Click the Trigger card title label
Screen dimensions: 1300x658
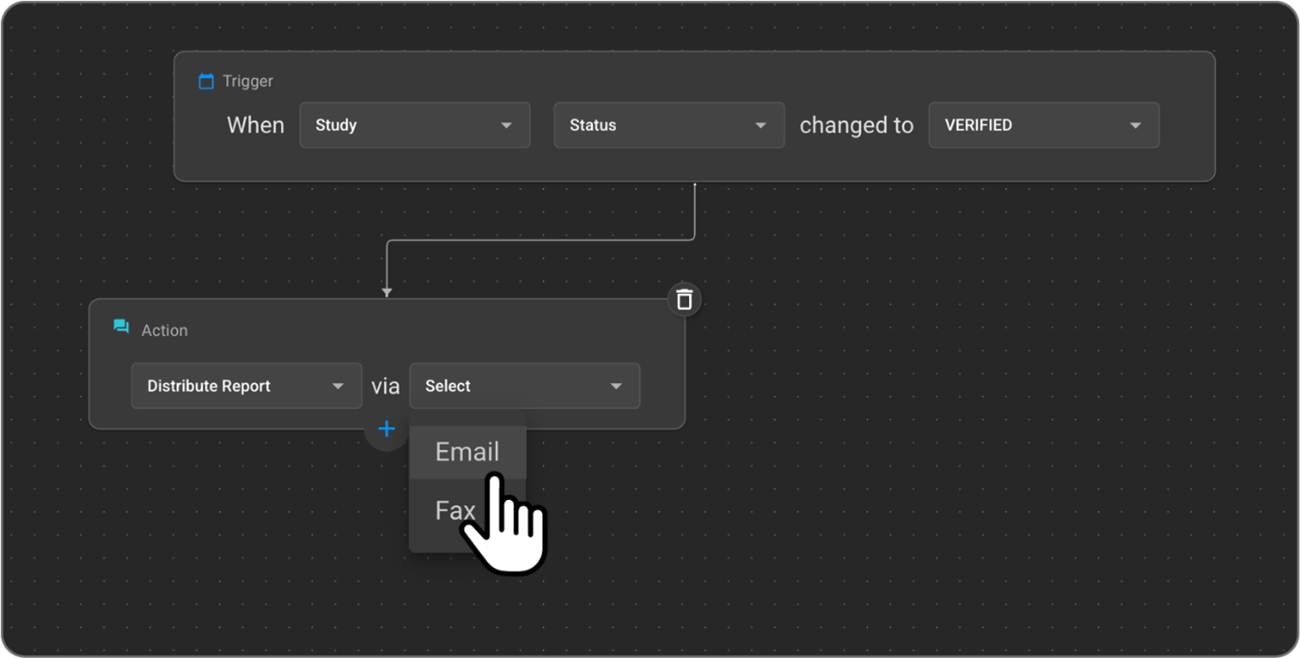click(248, 82)
